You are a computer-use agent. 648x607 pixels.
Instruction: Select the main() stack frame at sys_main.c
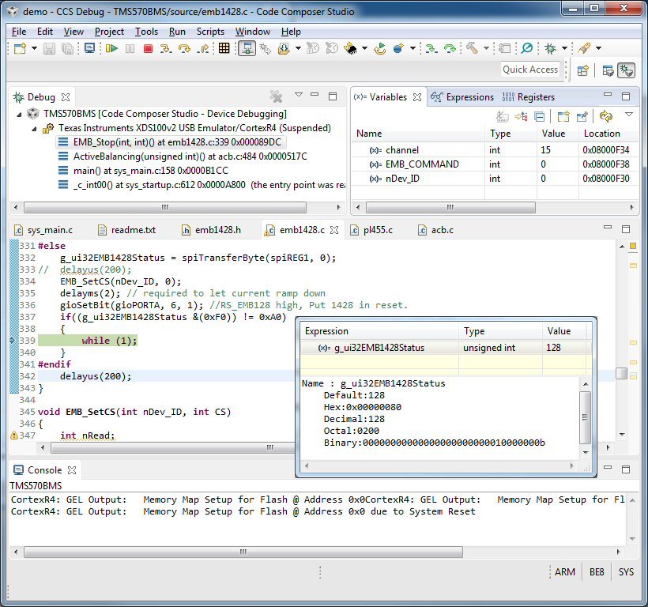[x=143, y=171]
